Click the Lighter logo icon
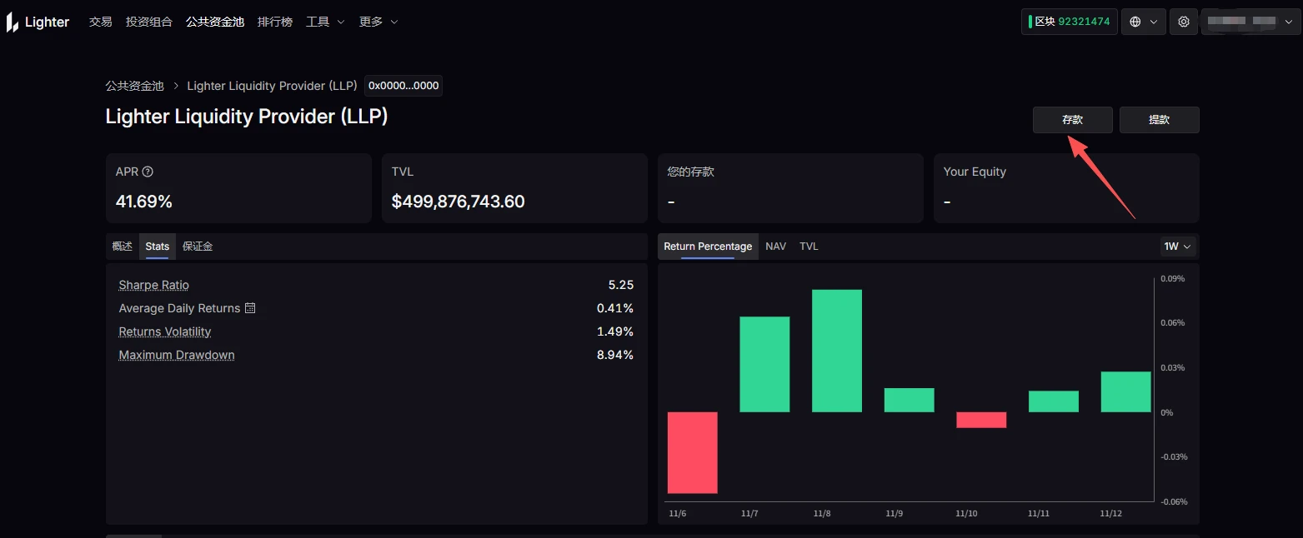Viewport: 1303px width, 538px height. [13, 22]
